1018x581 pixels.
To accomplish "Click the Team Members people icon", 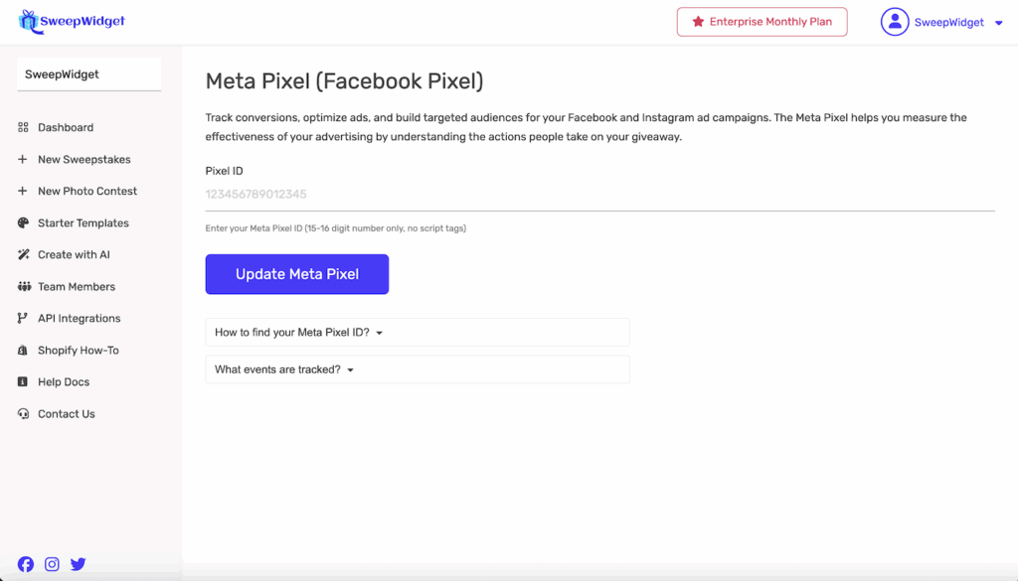I will click(x=24, y=286).
